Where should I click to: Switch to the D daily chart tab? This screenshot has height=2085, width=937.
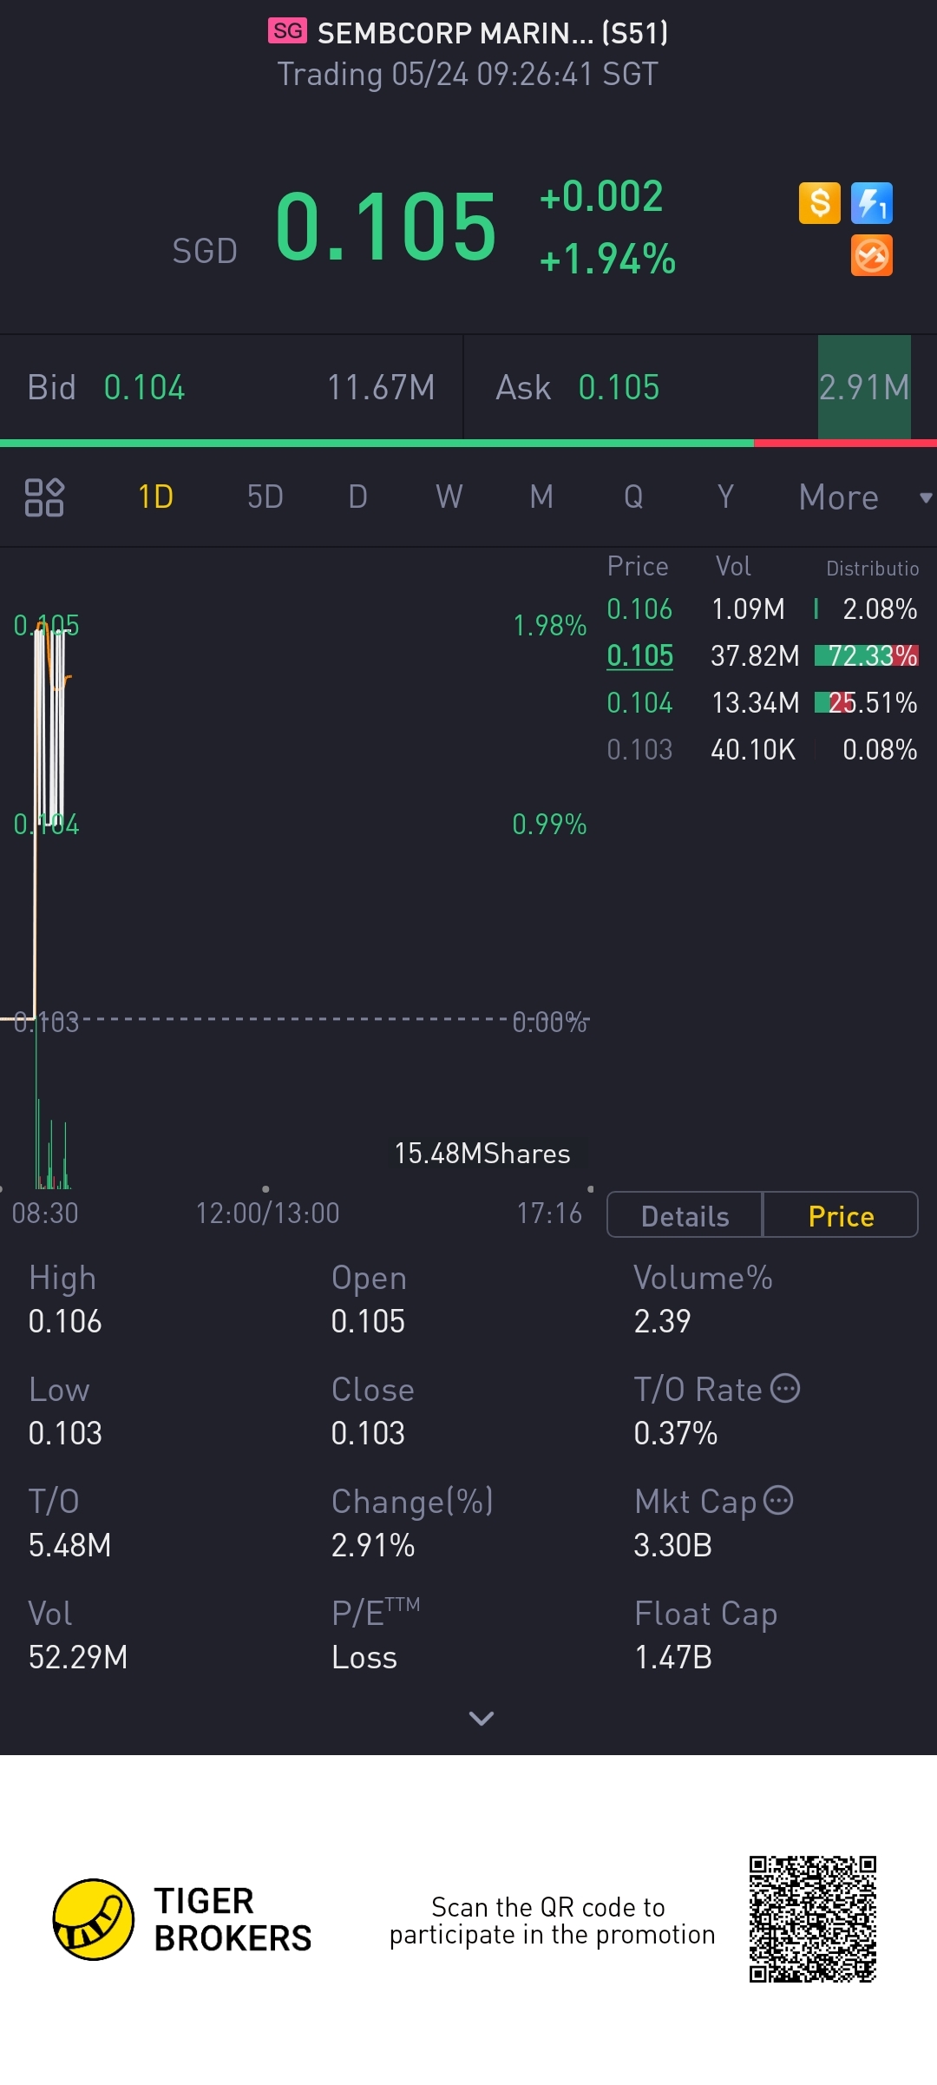(357, 497)
